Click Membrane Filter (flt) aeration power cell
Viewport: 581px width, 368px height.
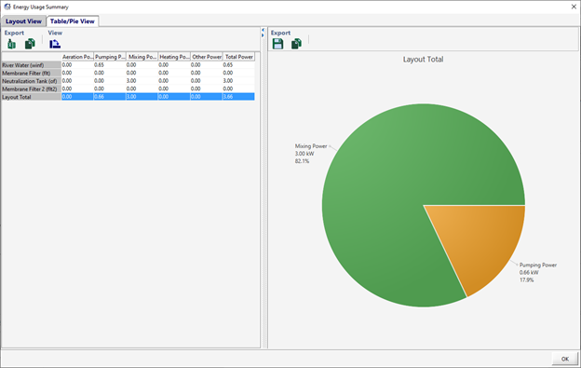tap(77, 73)
